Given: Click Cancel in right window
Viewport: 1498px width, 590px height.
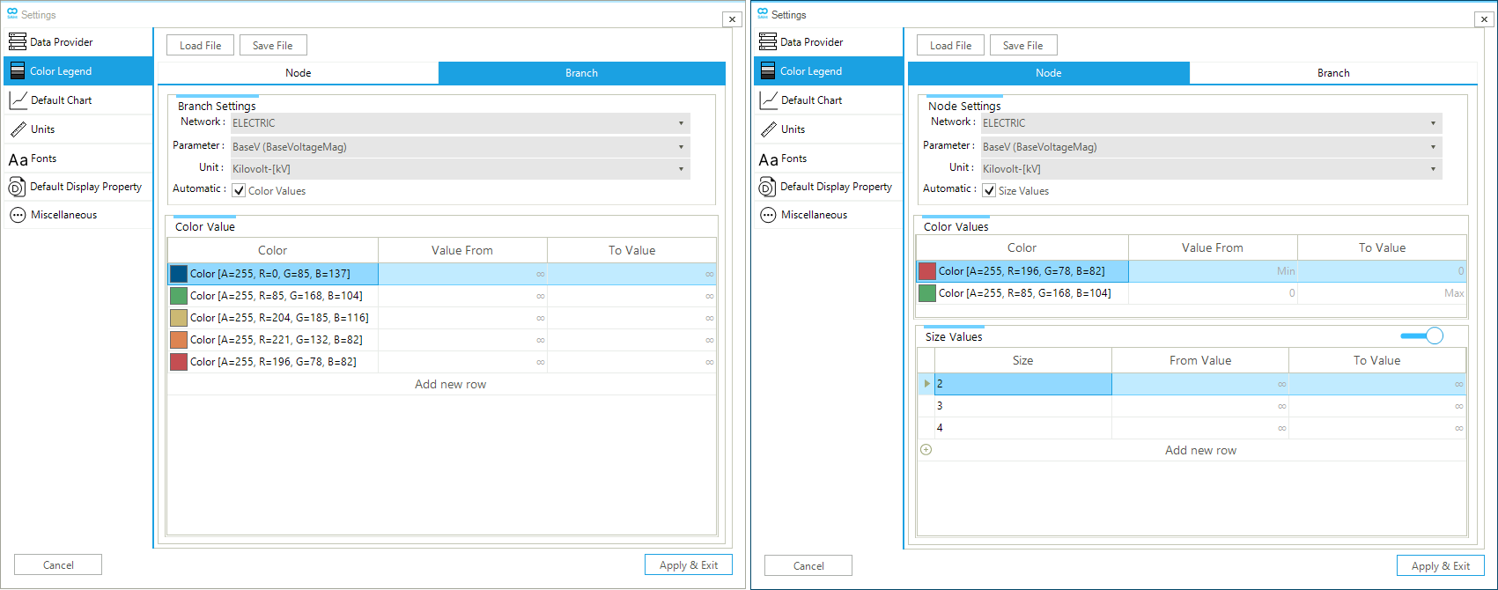Looking at the screenshot, I should (808, 566).
